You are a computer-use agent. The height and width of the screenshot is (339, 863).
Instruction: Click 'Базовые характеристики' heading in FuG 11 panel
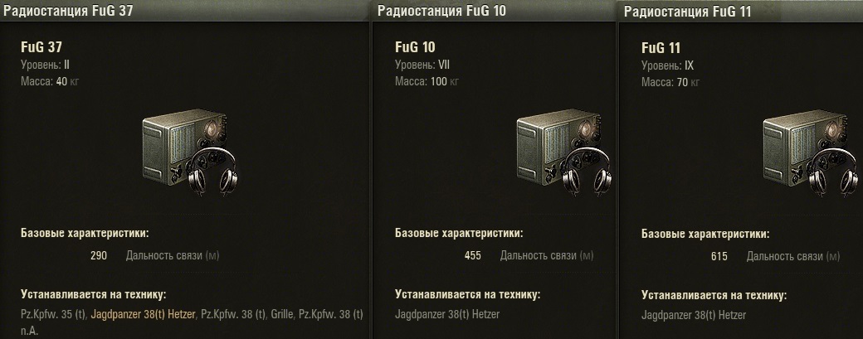click(705, 234)
